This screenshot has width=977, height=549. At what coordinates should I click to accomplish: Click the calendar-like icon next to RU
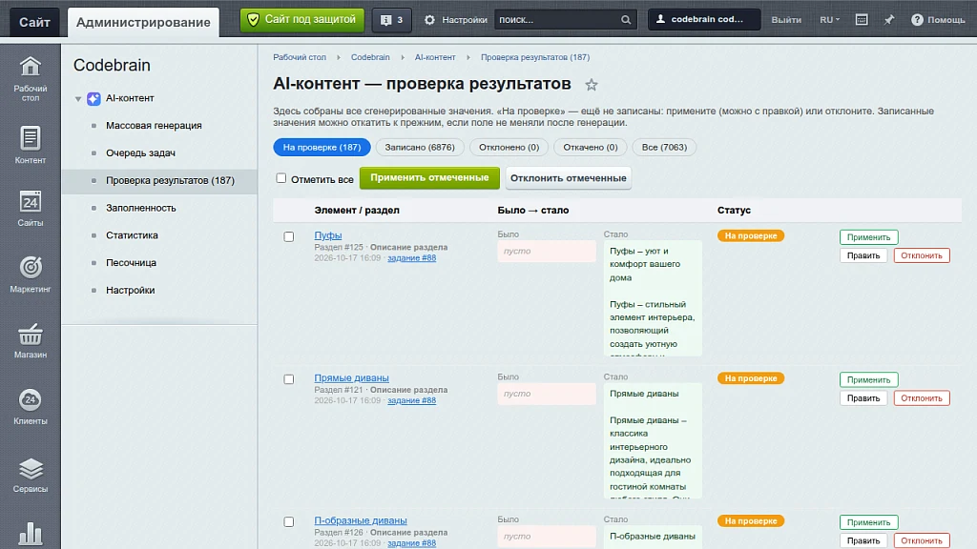pyautogui.click(x=862, y=20)
